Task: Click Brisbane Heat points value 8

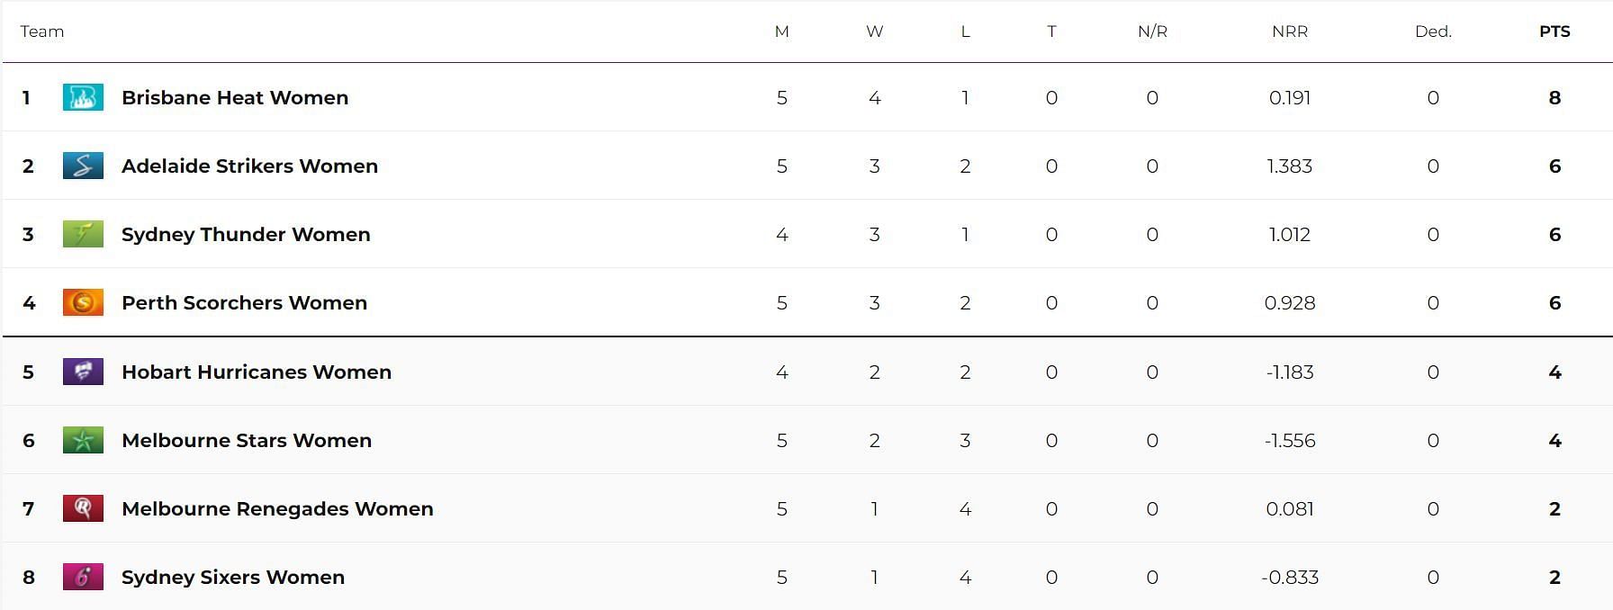Action: point(1554,97)
